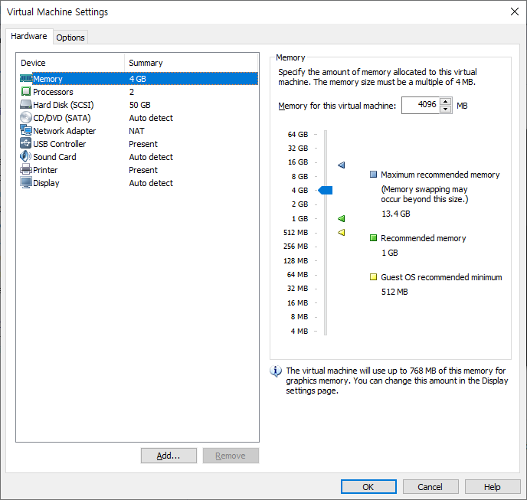Click the Network Adapter icon
This screenshot has width=527, height=500.
point(26,130)
